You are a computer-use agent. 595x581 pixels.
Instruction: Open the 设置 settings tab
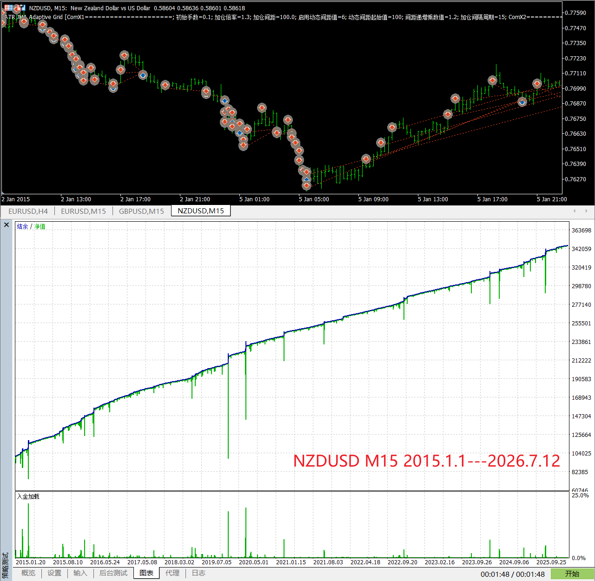[54, 573]
